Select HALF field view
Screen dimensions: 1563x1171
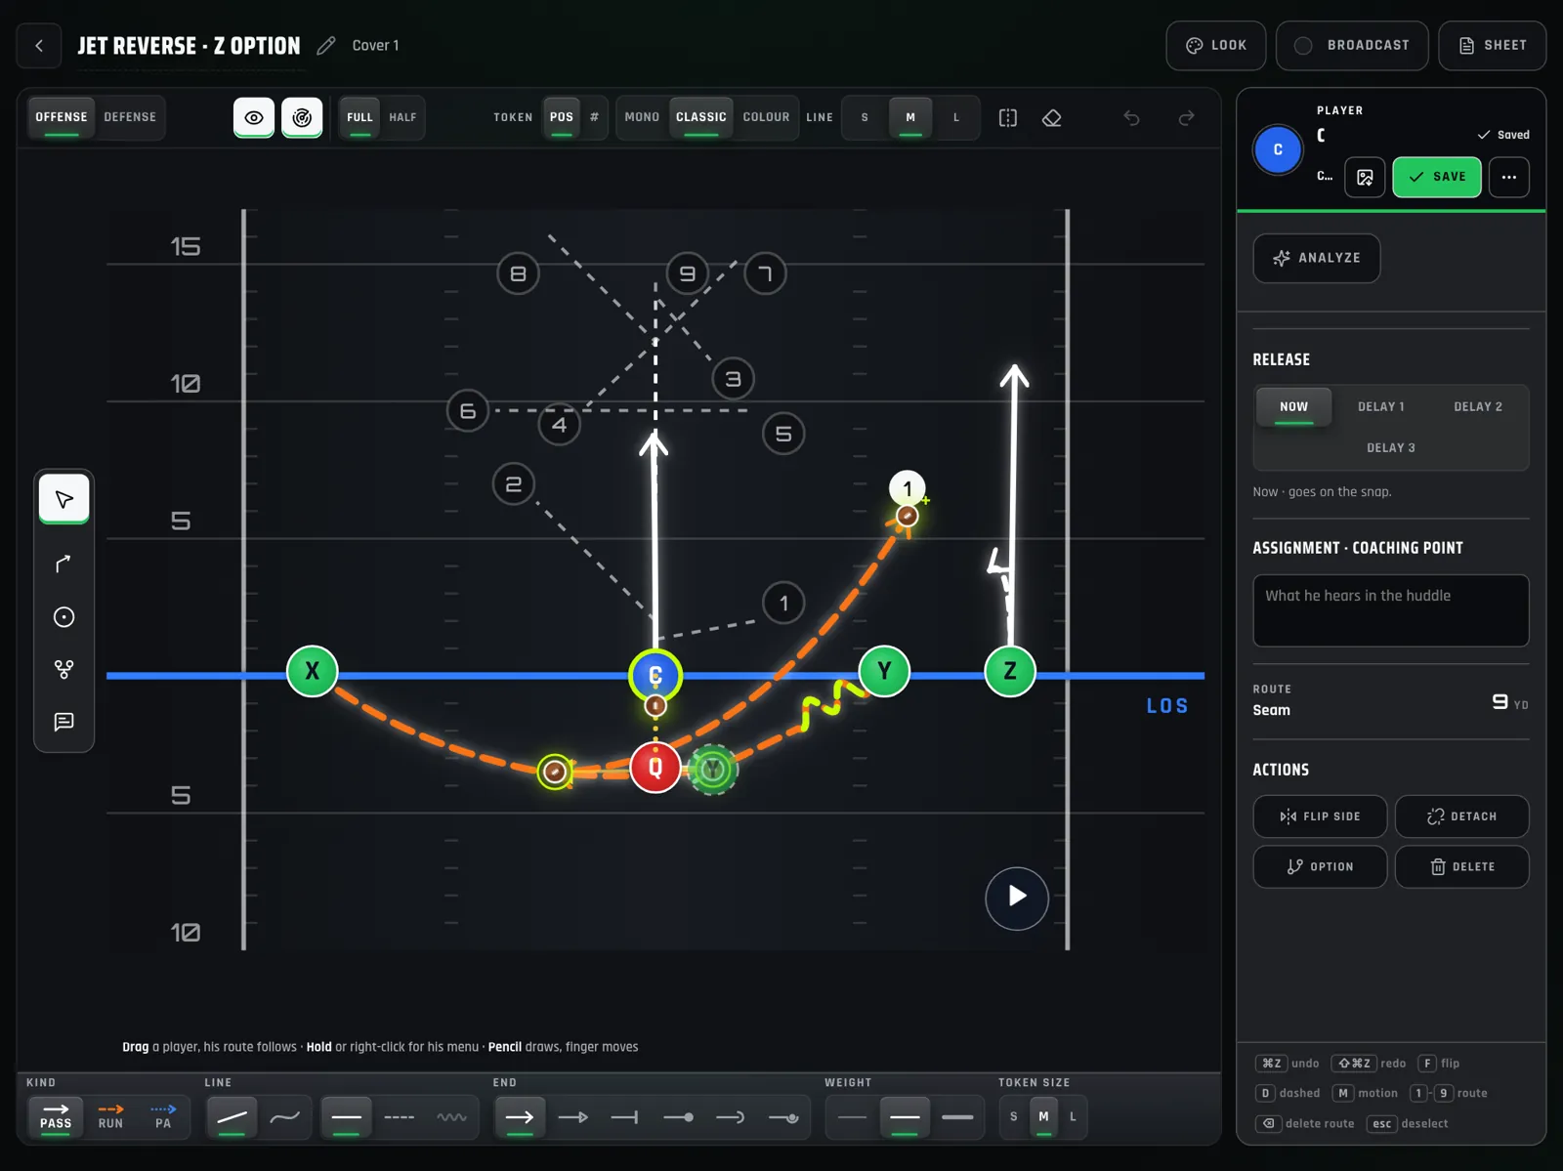402,117
